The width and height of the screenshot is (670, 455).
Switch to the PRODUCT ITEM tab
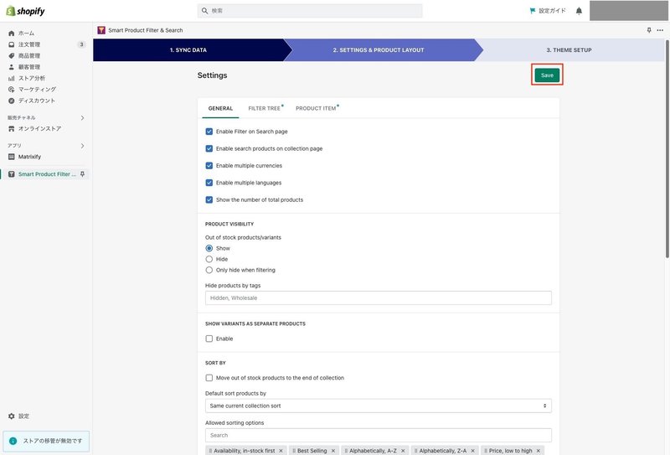[317, 108]
